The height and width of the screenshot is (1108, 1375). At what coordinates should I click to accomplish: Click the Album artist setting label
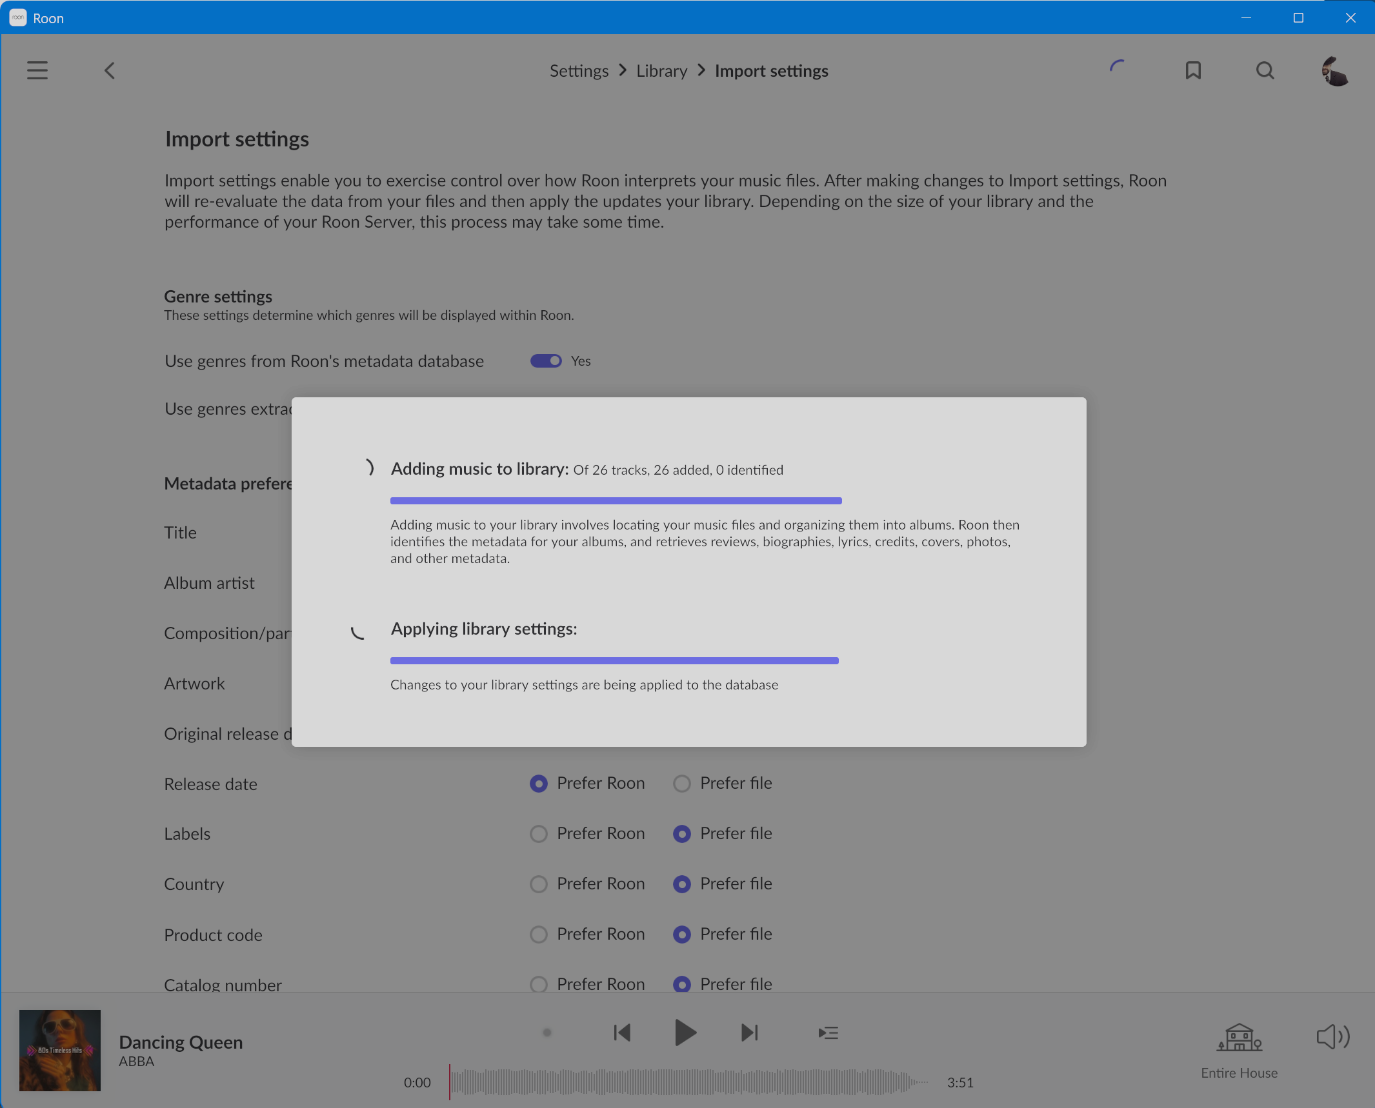(x=209, y=583)
